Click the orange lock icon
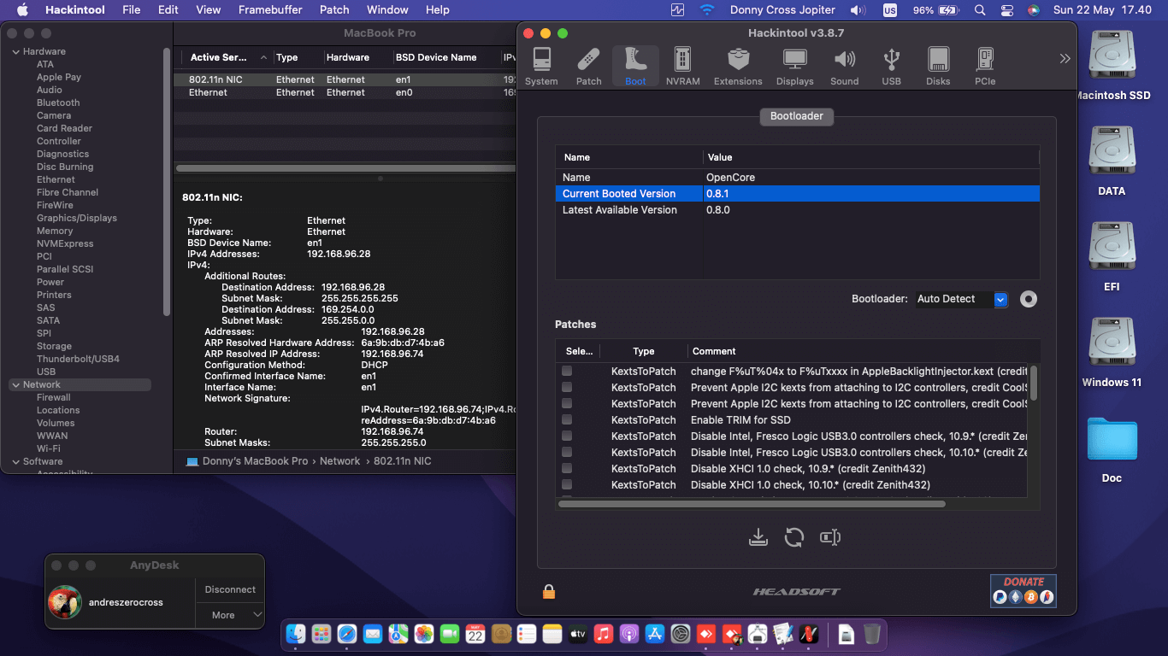Viewport: 1168px width, 656px height. pos(549,591)
